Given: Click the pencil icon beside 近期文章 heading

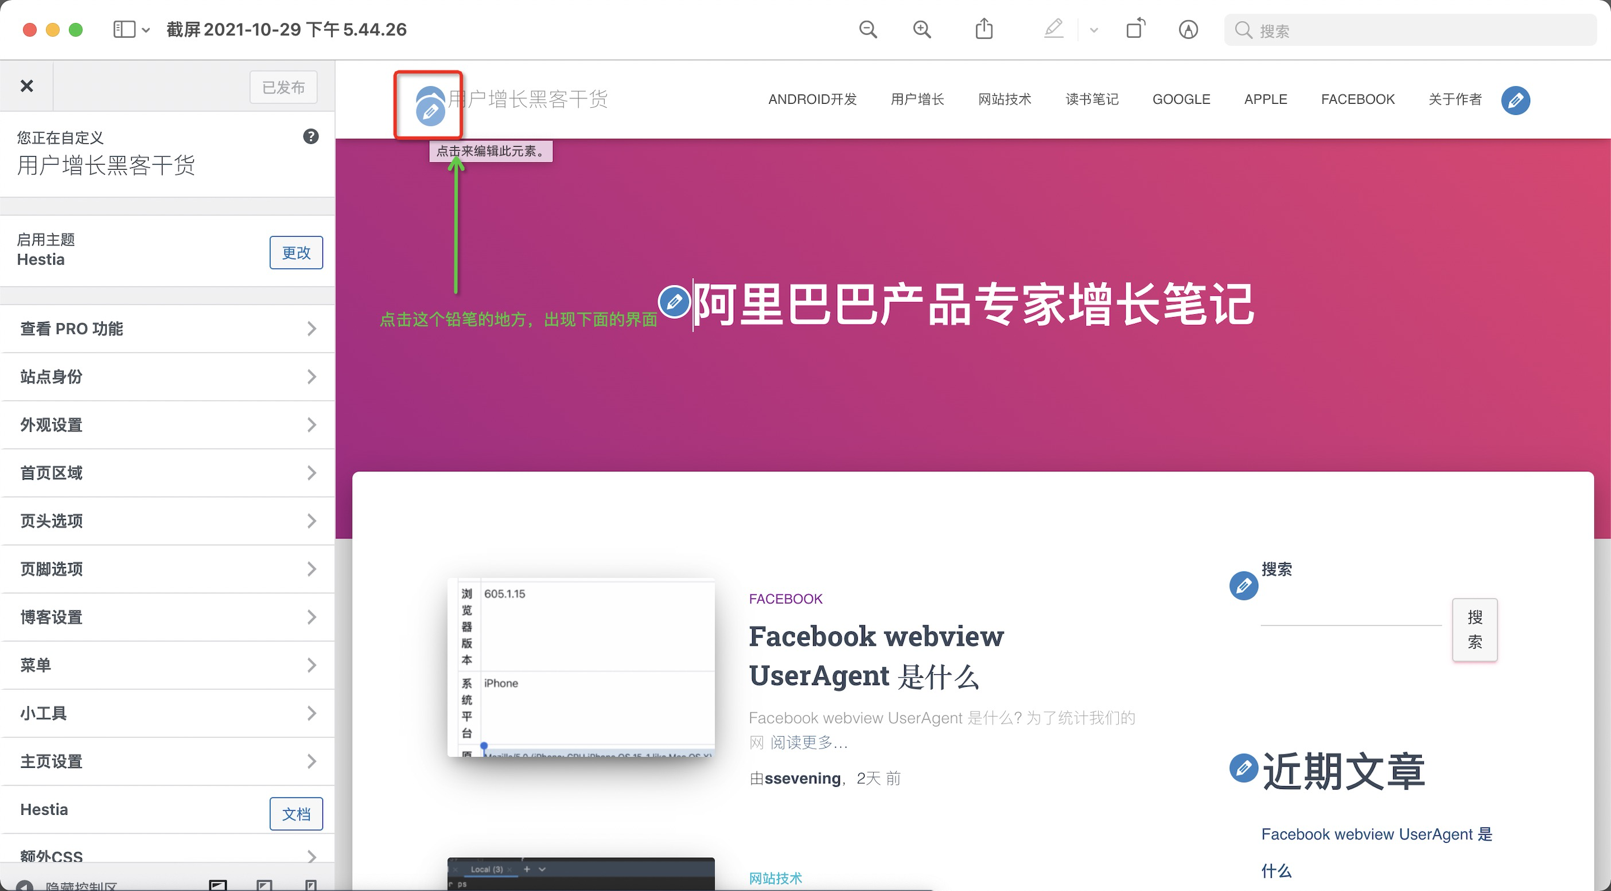Looking at the screenshot, I should 1244,768.
